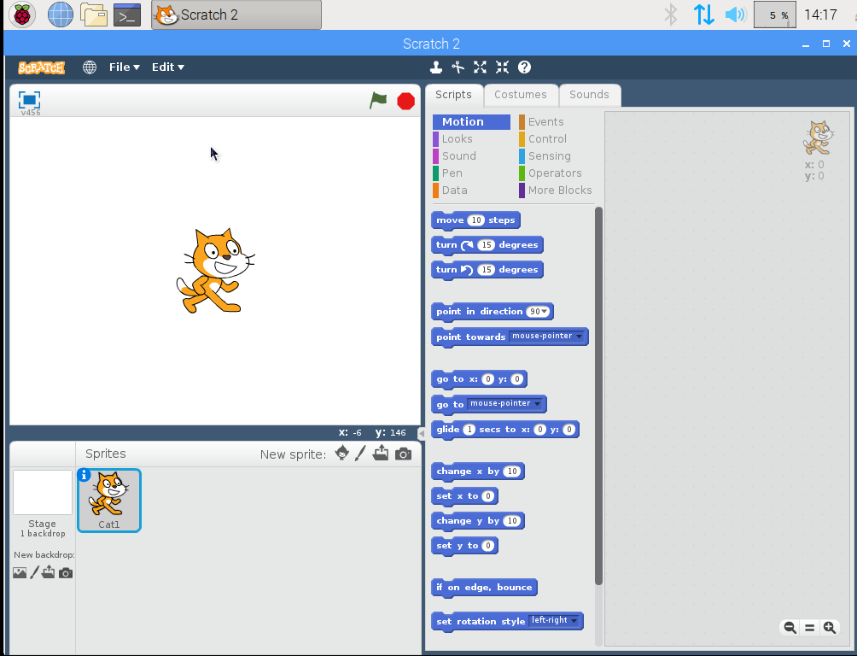Open the File menu
This screenshot has height=656, width=857.
(x=124, y=67)
